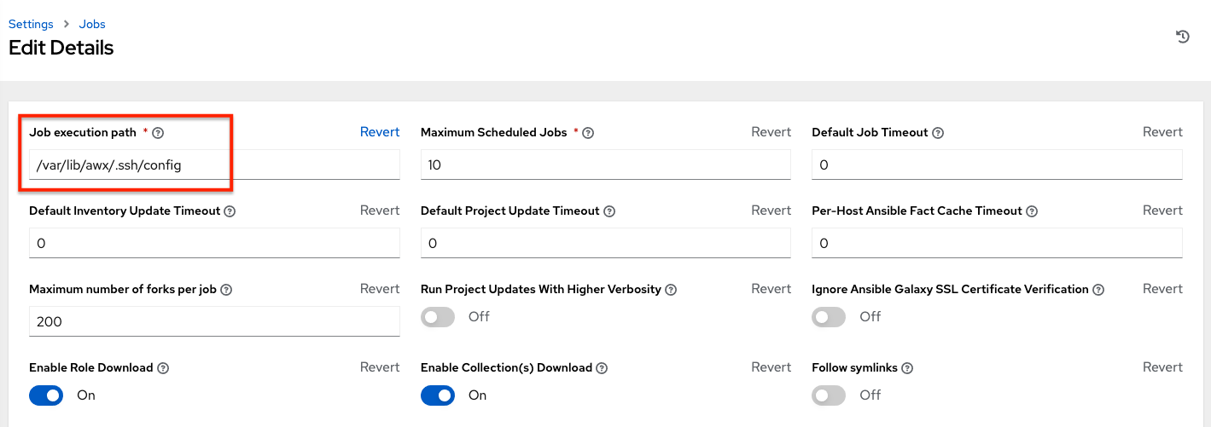Click help icon for Per-Host Ansible Fact Cache Timeout
This screenshot has height=427, width=1211.
[1032, 211]
